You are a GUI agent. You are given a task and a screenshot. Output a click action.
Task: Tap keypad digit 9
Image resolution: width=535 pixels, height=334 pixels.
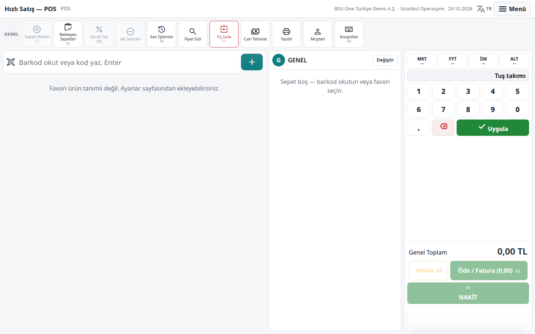click(x=493, y=109)
